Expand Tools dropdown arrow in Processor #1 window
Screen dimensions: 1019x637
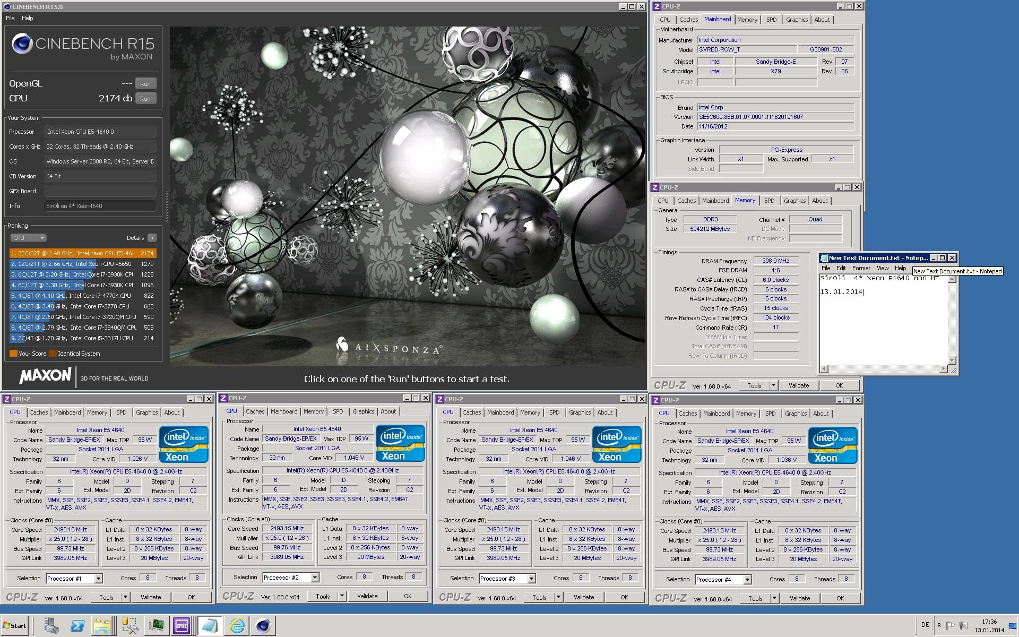[x=126, y=597]
